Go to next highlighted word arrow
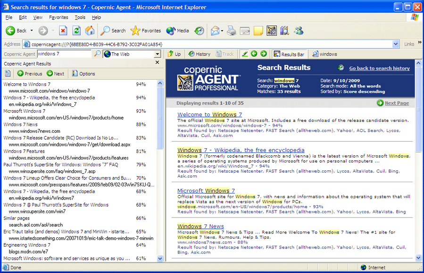 pos(264,54)
